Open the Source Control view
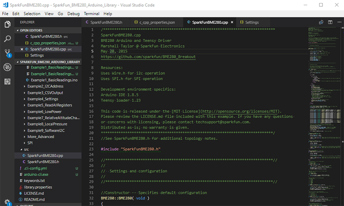 click(x=7, y=53)
